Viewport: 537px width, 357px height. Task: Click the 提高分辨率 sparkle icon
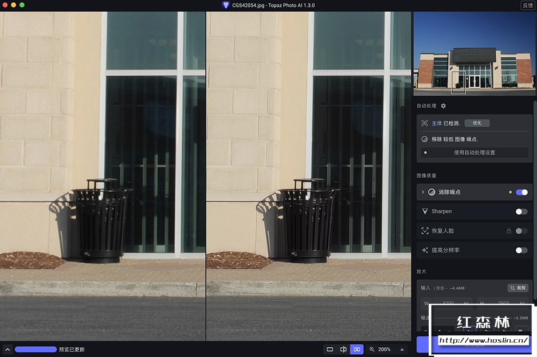click(x=425, y=250)
